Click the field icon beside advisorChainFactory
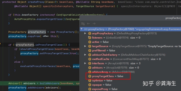This screenshot has height=91, width=181. tap(90, 55)
